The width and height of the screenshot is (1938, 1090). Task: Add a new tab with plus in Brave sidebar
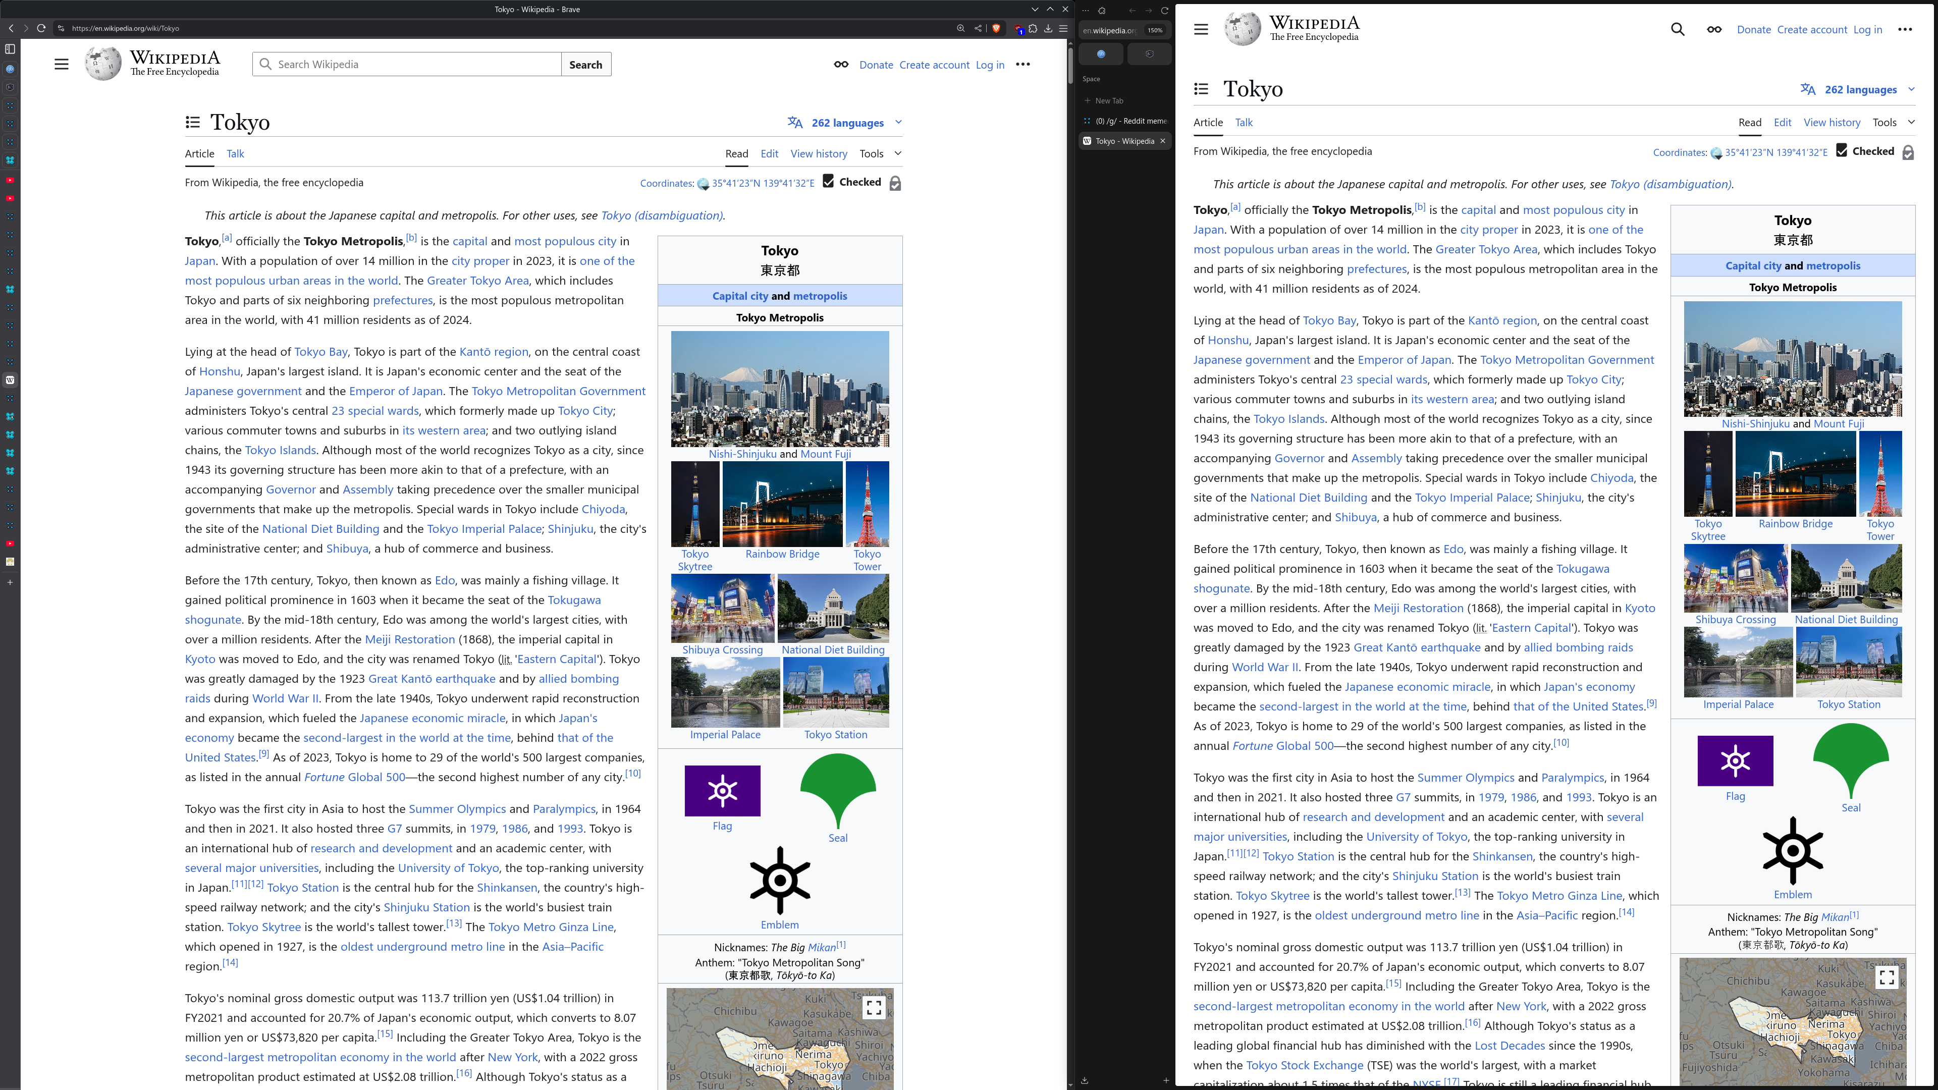[x=11, y=582]
